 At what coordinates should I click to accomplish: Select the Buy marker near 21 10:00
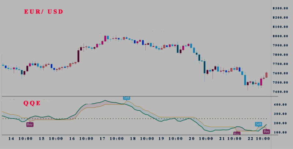[237, 134]
